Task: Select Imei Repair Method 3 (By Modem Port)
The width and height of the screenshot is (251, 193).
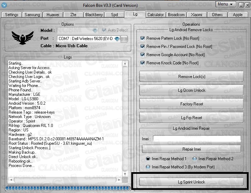Action: 148,167
